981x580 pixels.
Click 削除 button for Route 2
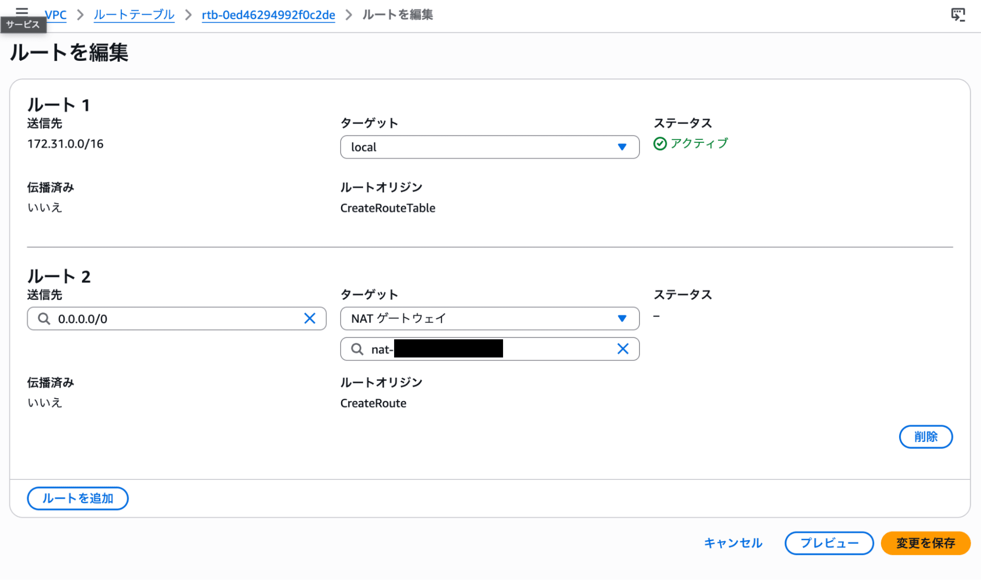click(925, 437)
